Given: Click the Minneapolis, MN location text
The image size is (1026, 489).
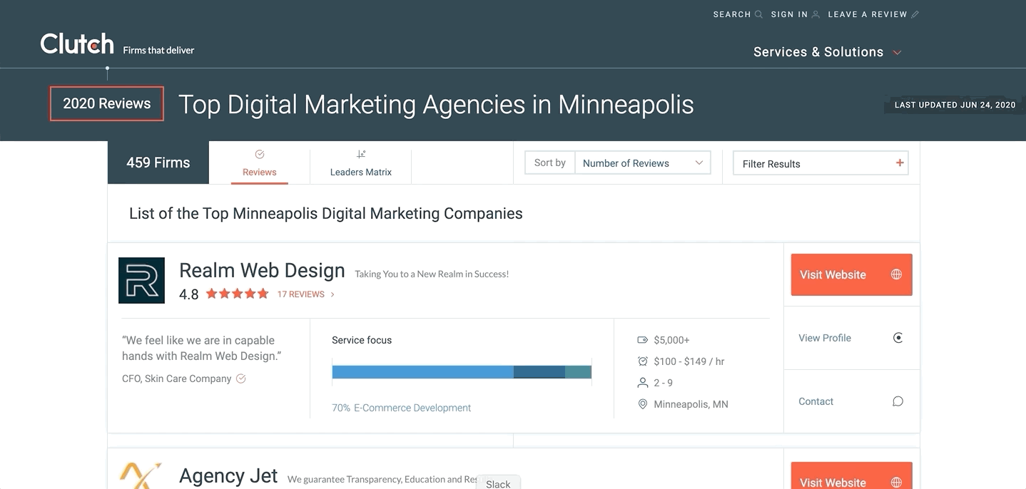Looking at the screenshot, I should pos(691,404).
